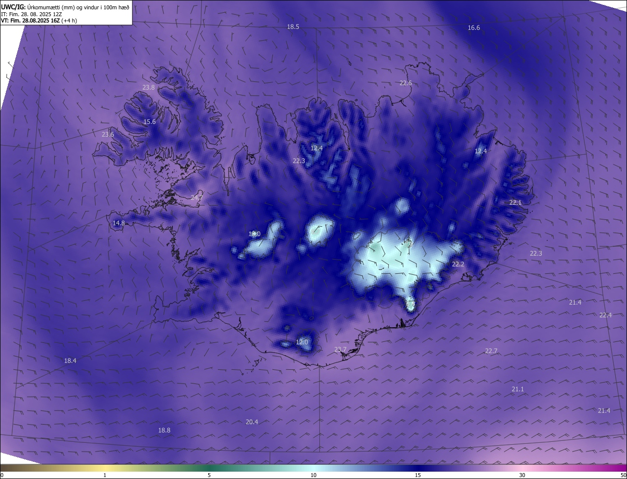Click the colour scale tick labelled 15
Image resolution: width=627 pixels, height=479 pixels.
[418, 475]
